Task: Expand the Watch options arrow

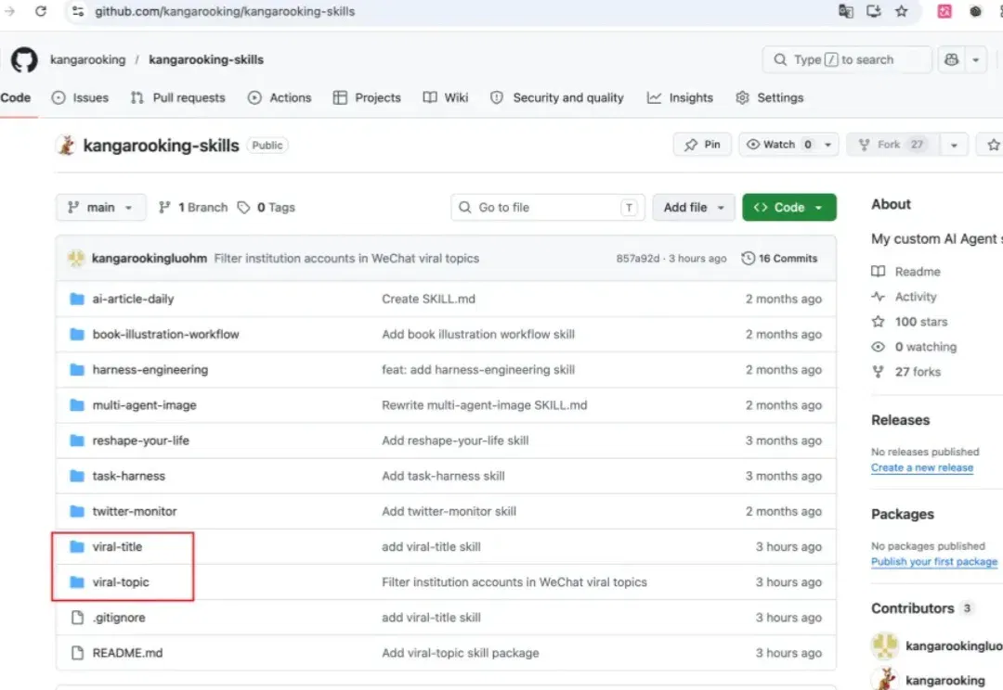Action: point(827,145)
